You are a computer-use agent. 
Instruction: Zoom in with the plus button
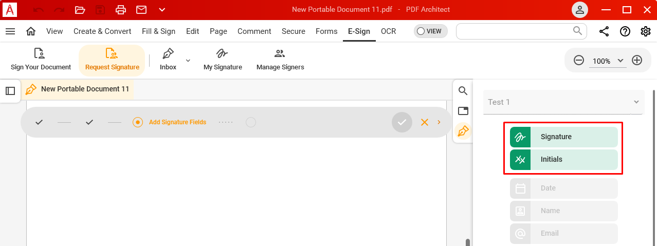pos(637,61)
